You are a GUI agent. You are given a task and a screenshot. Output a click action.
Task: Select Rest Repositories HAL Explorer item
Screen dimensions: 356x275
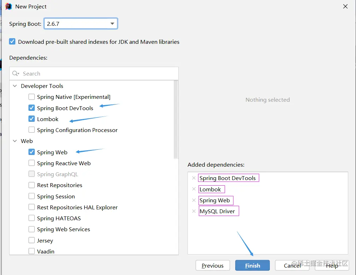(77, 207)
